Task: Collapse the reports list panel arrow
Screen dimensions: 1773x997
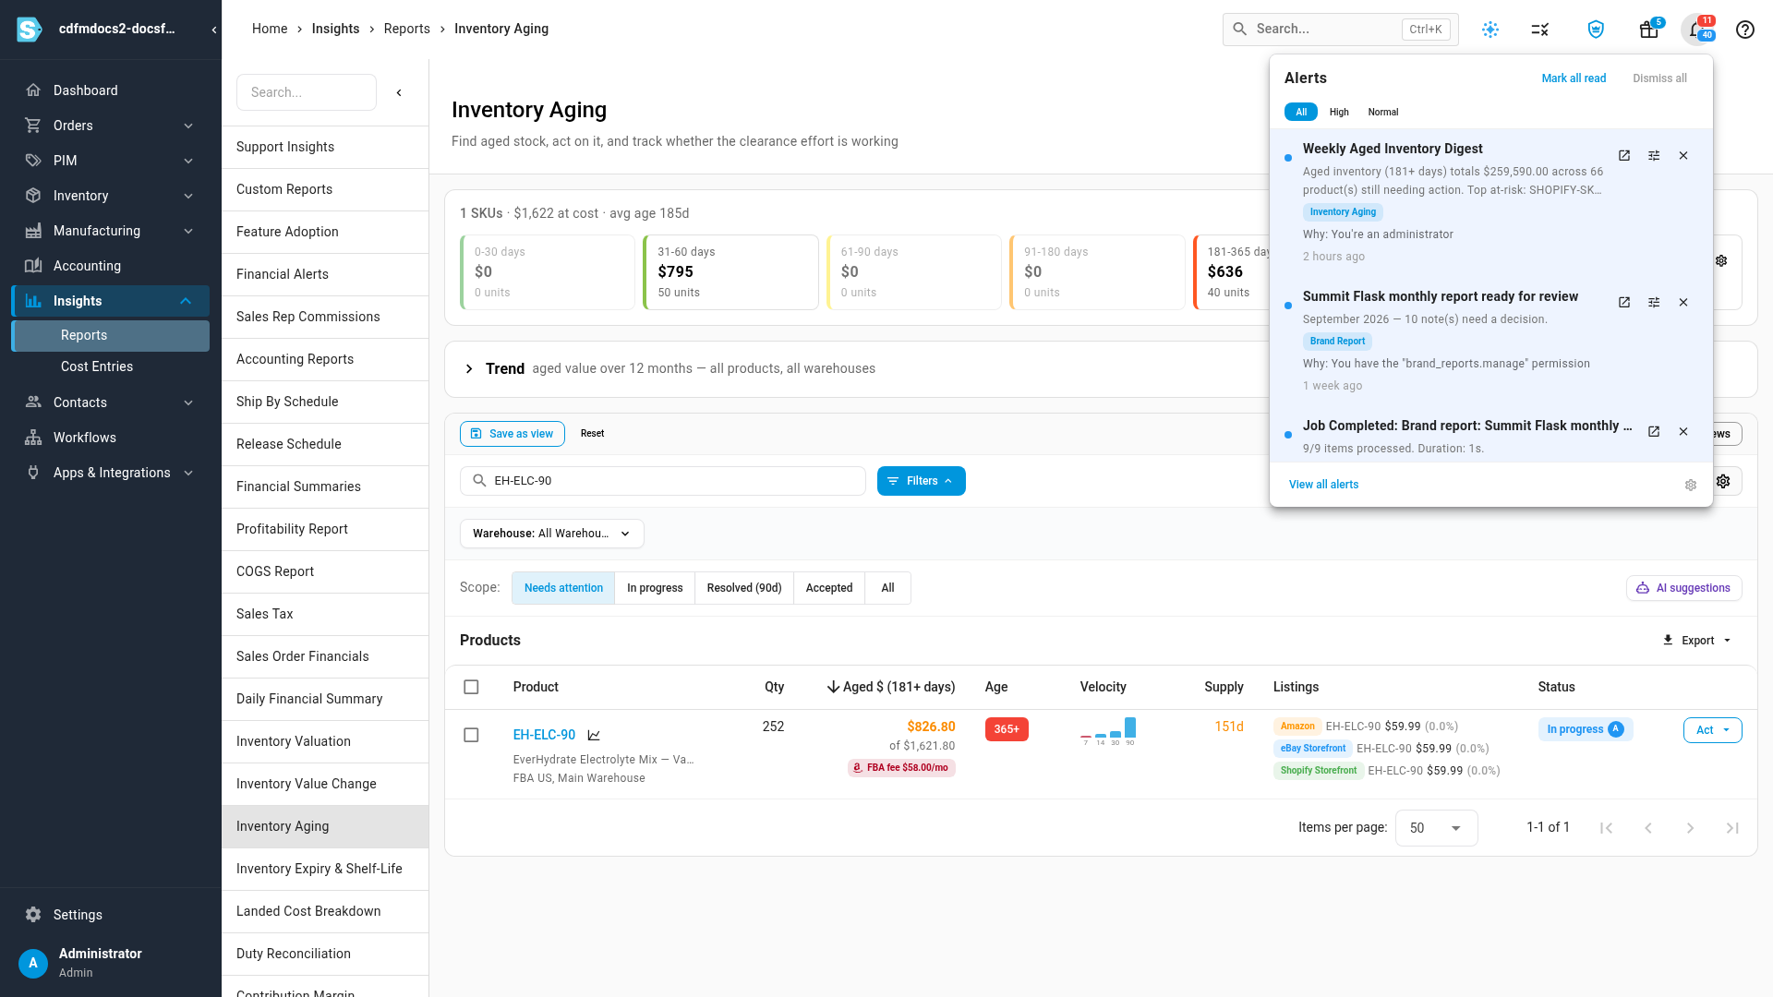Action: pos(399,92)
